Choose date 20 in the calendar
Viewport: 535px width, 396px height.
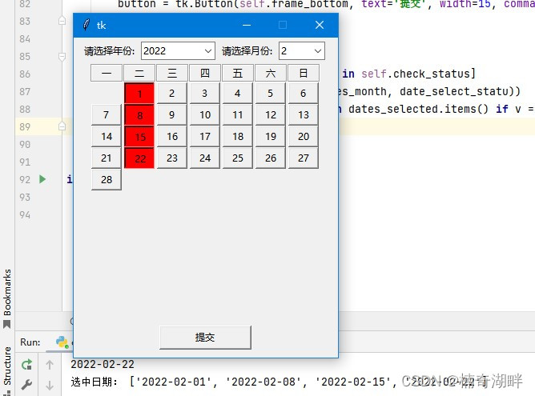click(304, 137)
